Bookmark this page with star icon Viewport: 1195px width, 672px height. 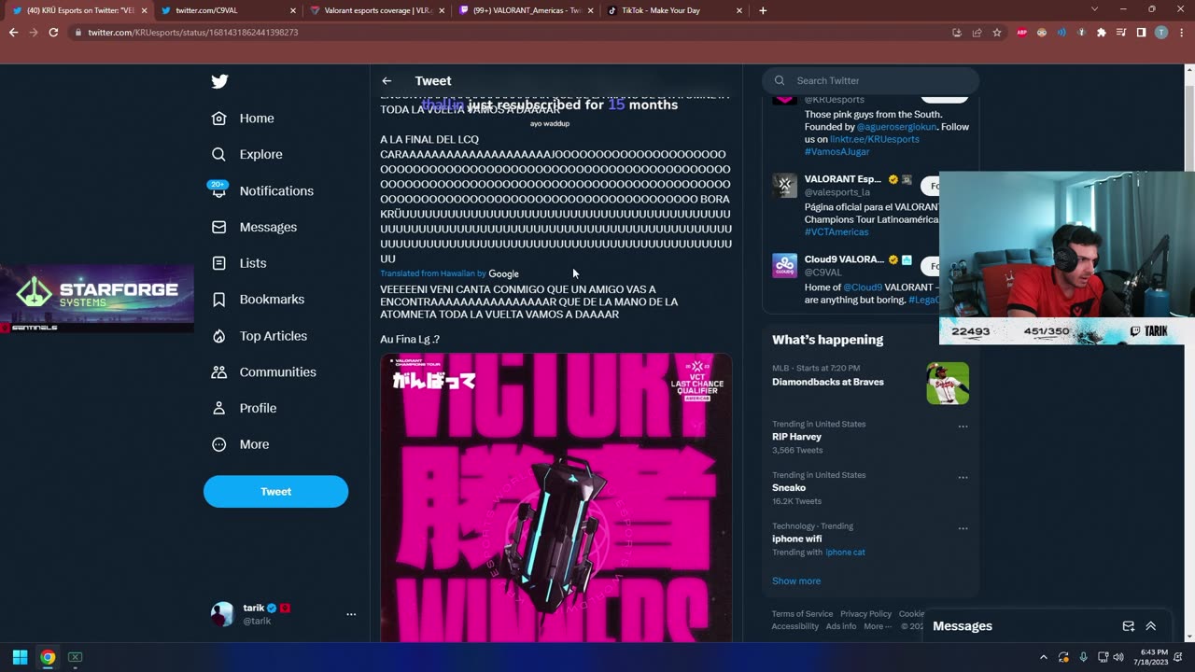pyautogui.click(x=997, y=32)
